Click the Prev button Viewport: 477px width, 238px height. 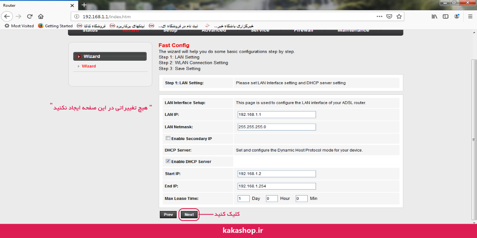coord(168,215)
